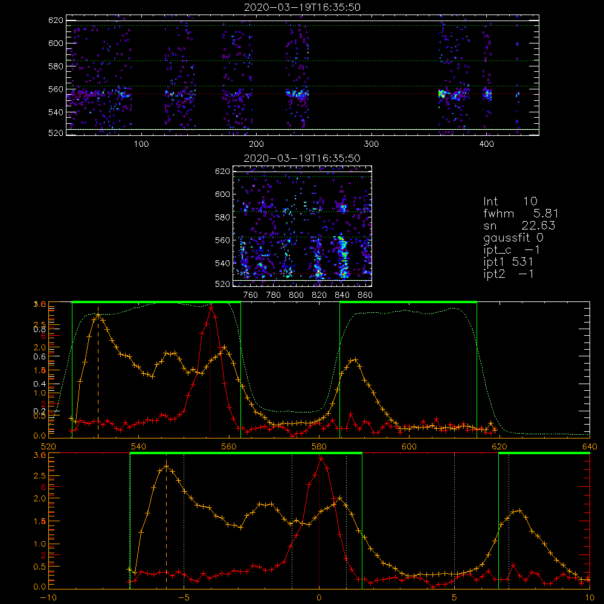604x604 pixels.
Task: Select the 'Int 10' readout
Action: (x=510, y=201)
